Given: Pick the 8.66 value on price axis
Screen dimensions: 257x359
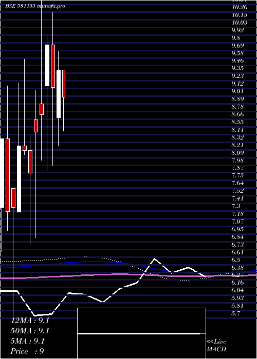Looking at the screenshot, I should pyautogui.click(x=238, y=114).
